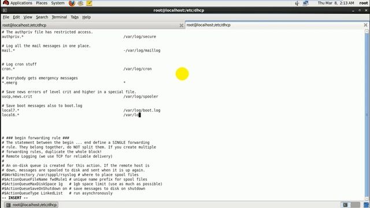The image size is (370, 208).
Task: Click the root user name in panel
Action: (364, 3)
